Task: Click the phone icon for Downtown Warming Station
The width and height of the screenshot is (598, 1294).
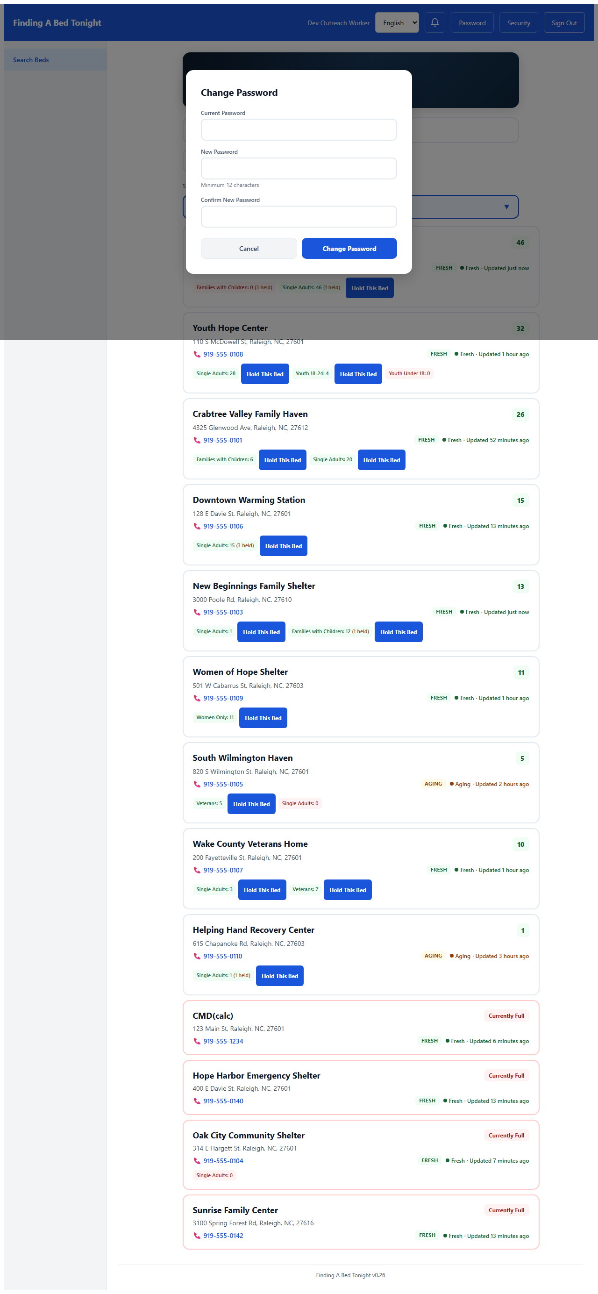Action: click(197, 527)
